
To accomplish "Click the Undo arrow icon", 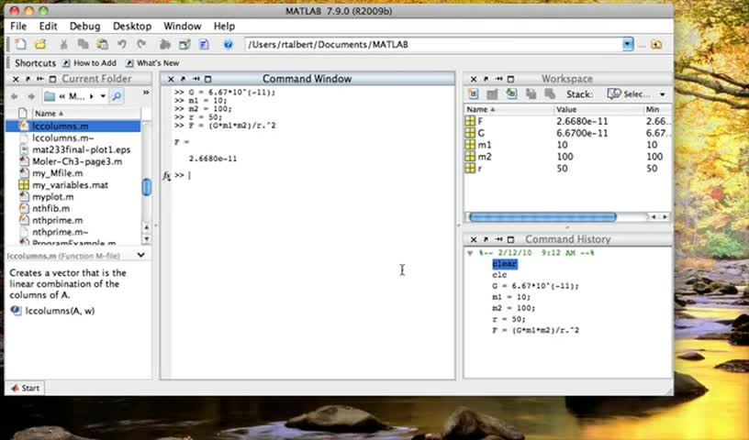I will [x=122, y=44].
